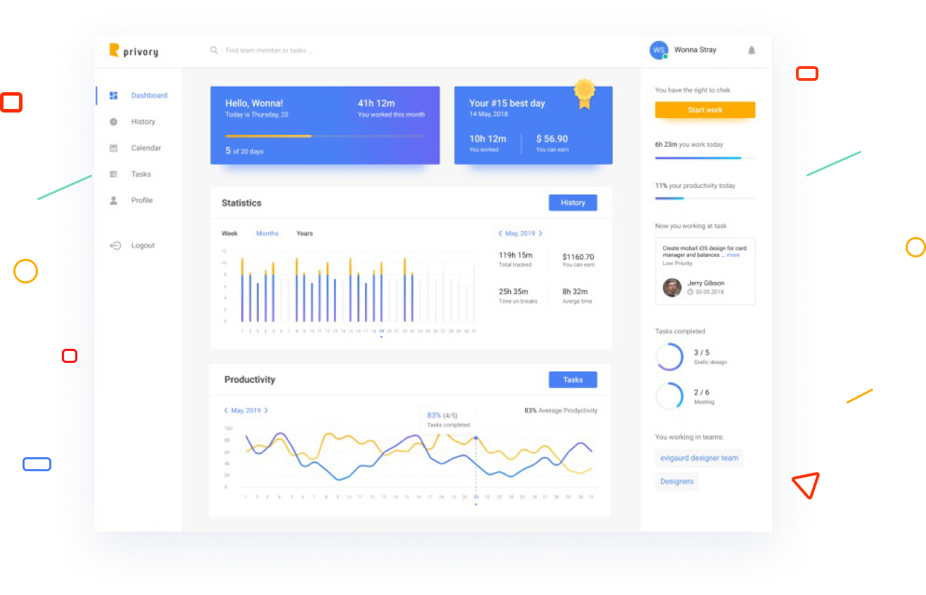Go to previous month in Statistics
Viewport: 926px width, 595px height.
500,233
